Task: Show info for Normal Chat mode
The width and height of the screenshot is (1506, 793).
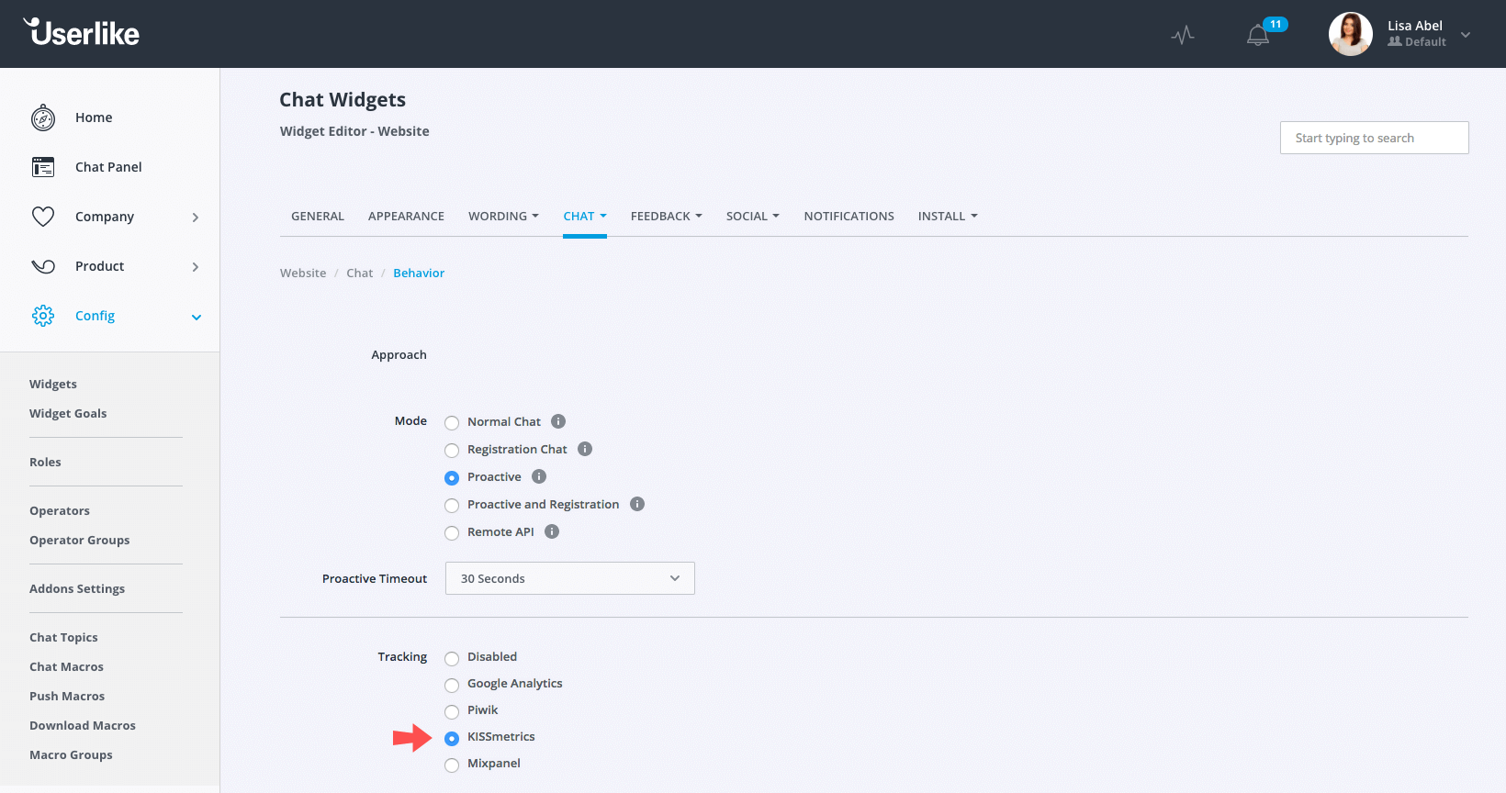Action: tap(558, 421)
